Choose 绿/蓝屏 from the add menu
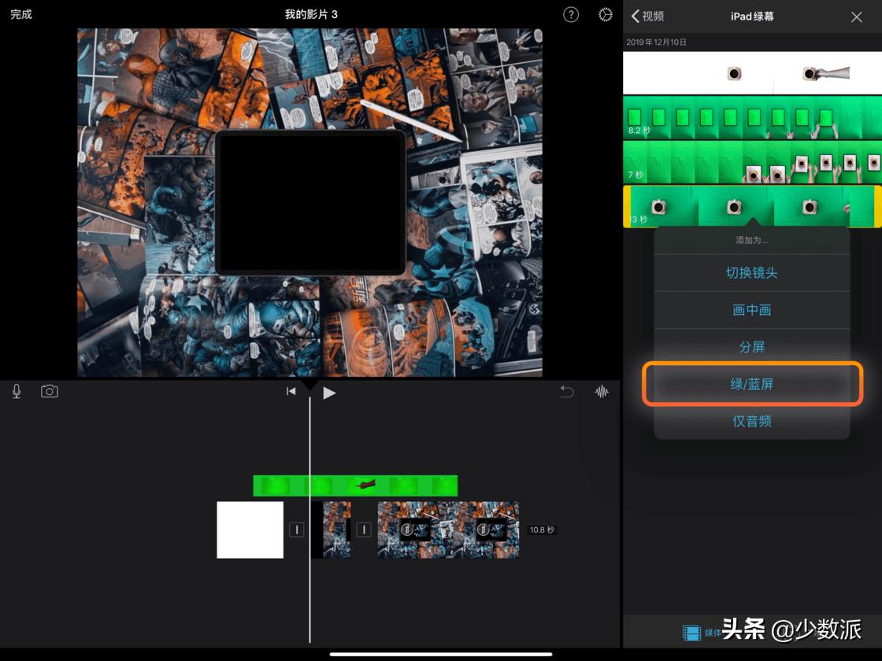Screen dimensions: 882x661 pos(751,384)
